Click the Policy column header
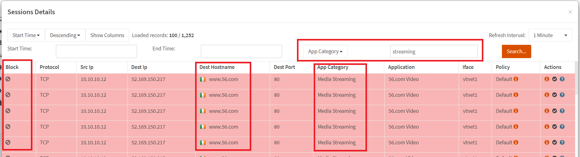The width and height of the screenshot is (580, 157). point(503,67)
